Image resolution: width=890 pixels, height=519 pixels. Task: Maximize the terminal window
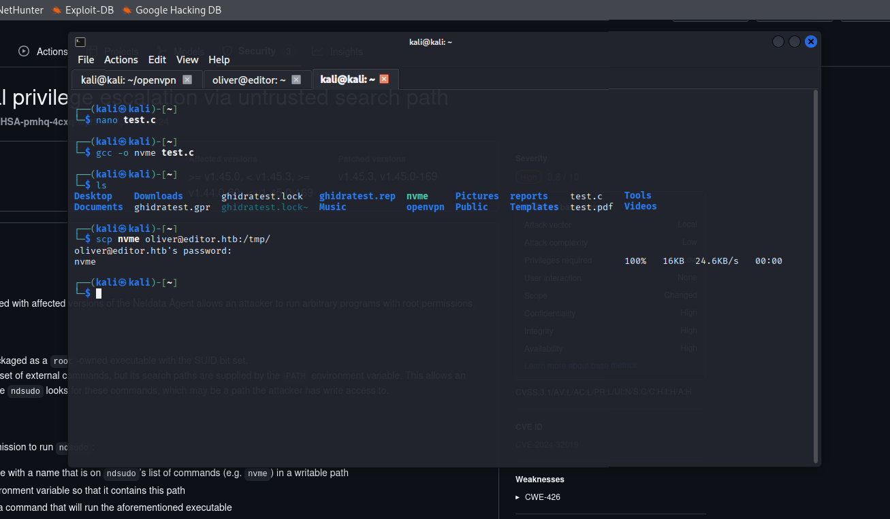coord(795,41)
